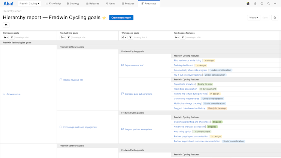281x158 pixels.
Task: Open the Fredwin Cycling workspace dropdown
Action: pyautogui.click(x=29, y=4)
